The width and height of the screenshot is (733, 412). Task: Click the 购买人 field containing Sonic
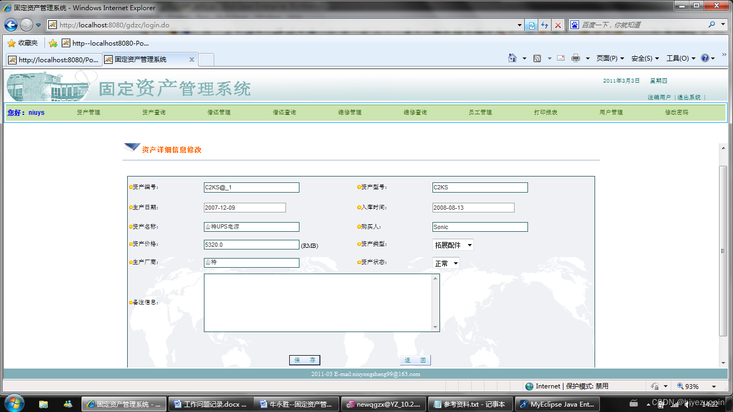480,227
